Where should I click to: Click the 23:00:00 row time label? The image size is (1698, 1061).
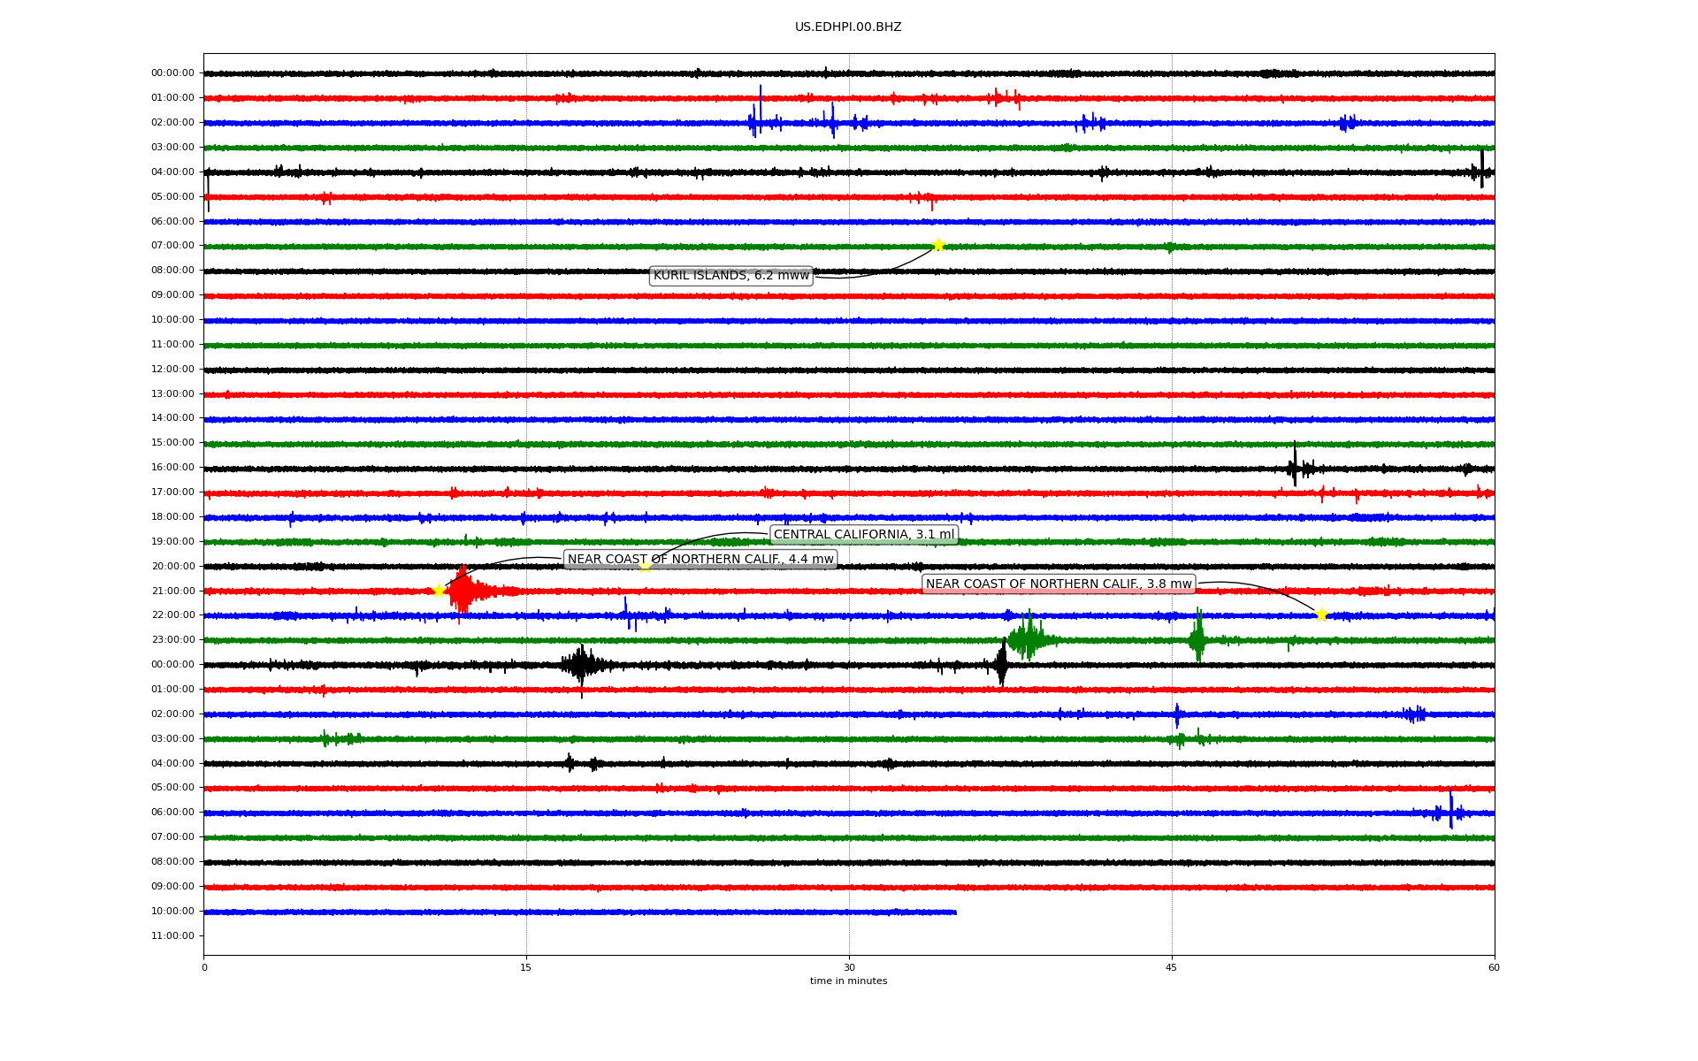point(172,639)
